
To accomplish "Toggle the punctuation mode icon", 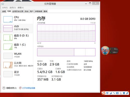I will coord(114,93).
